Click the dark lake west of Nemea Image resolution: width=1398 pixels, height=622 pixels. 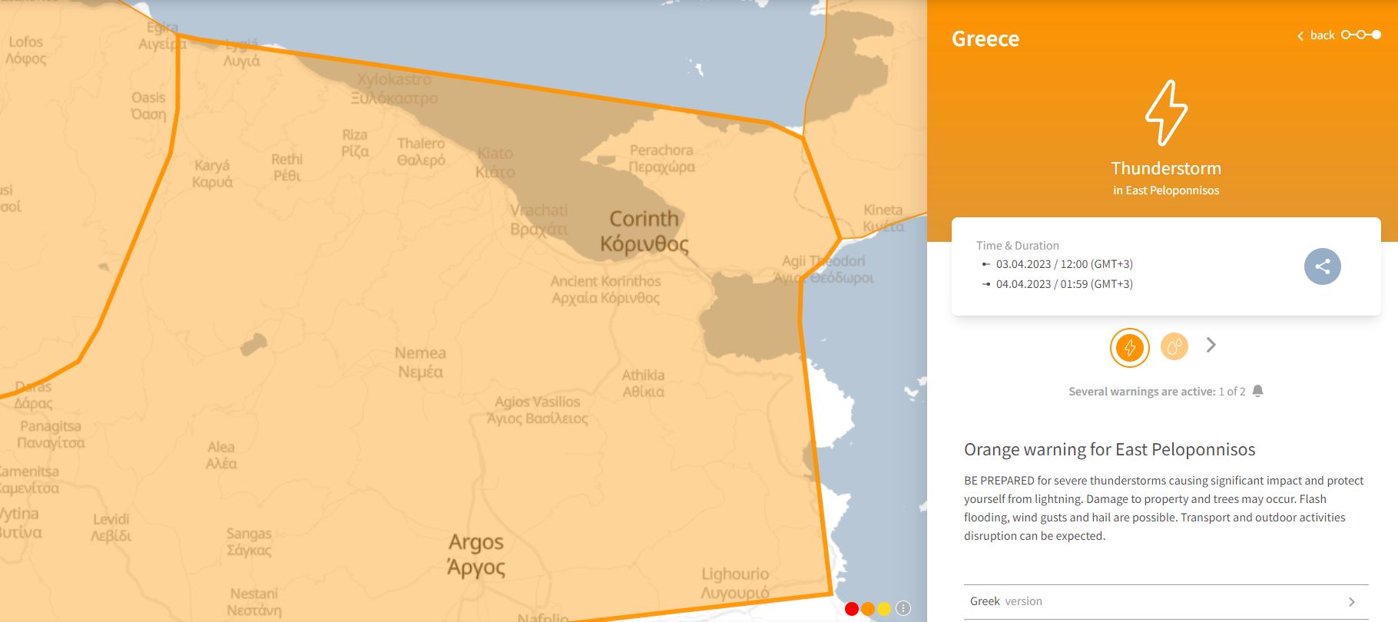(x=253, y=345)
